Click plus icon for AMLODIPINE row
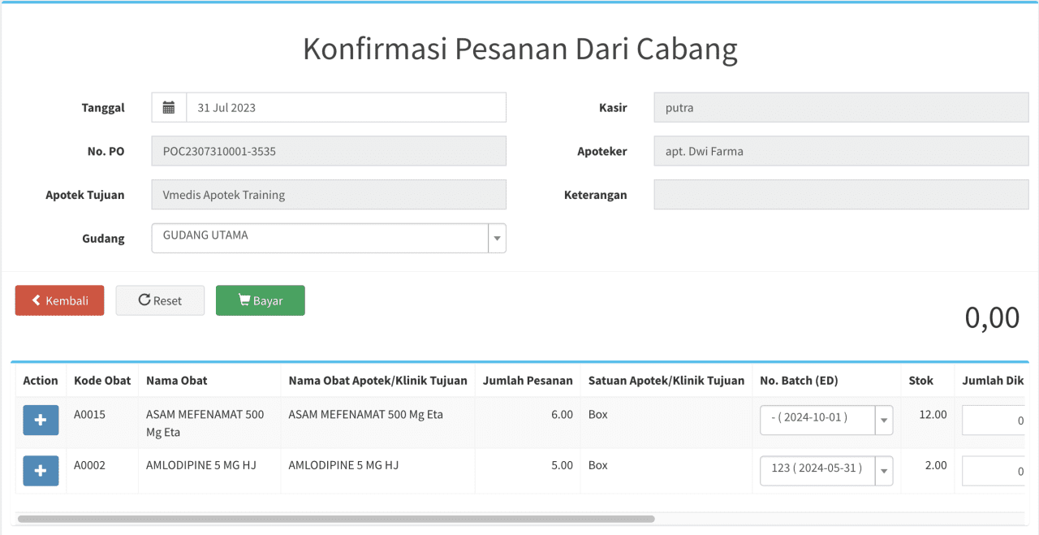Image resolution: width=1039 pixels, height=535 pixels. 41,471
